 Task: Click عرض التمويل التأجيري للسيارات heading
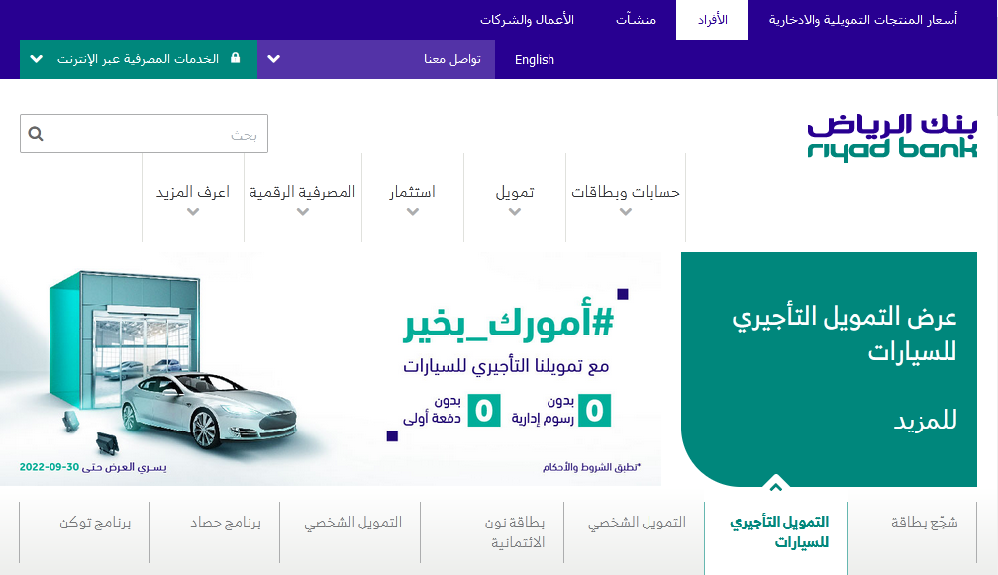(845, 334)
